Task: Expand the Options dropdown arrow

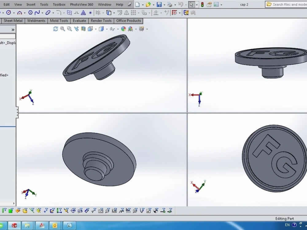Action: (221, 5)
